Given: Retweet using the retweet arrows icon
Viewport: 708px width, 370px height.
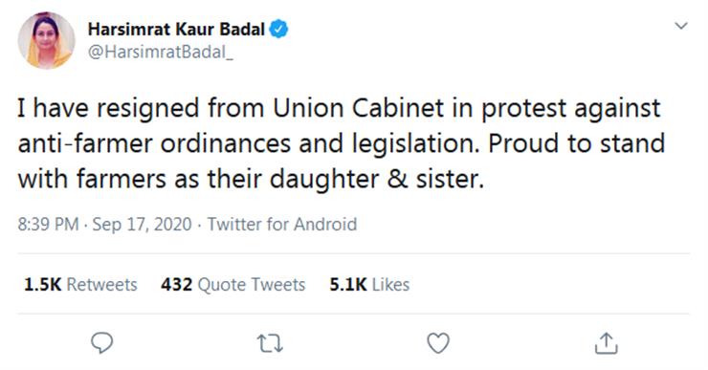Looking at the screenshot, I should [x=270, y=343].
